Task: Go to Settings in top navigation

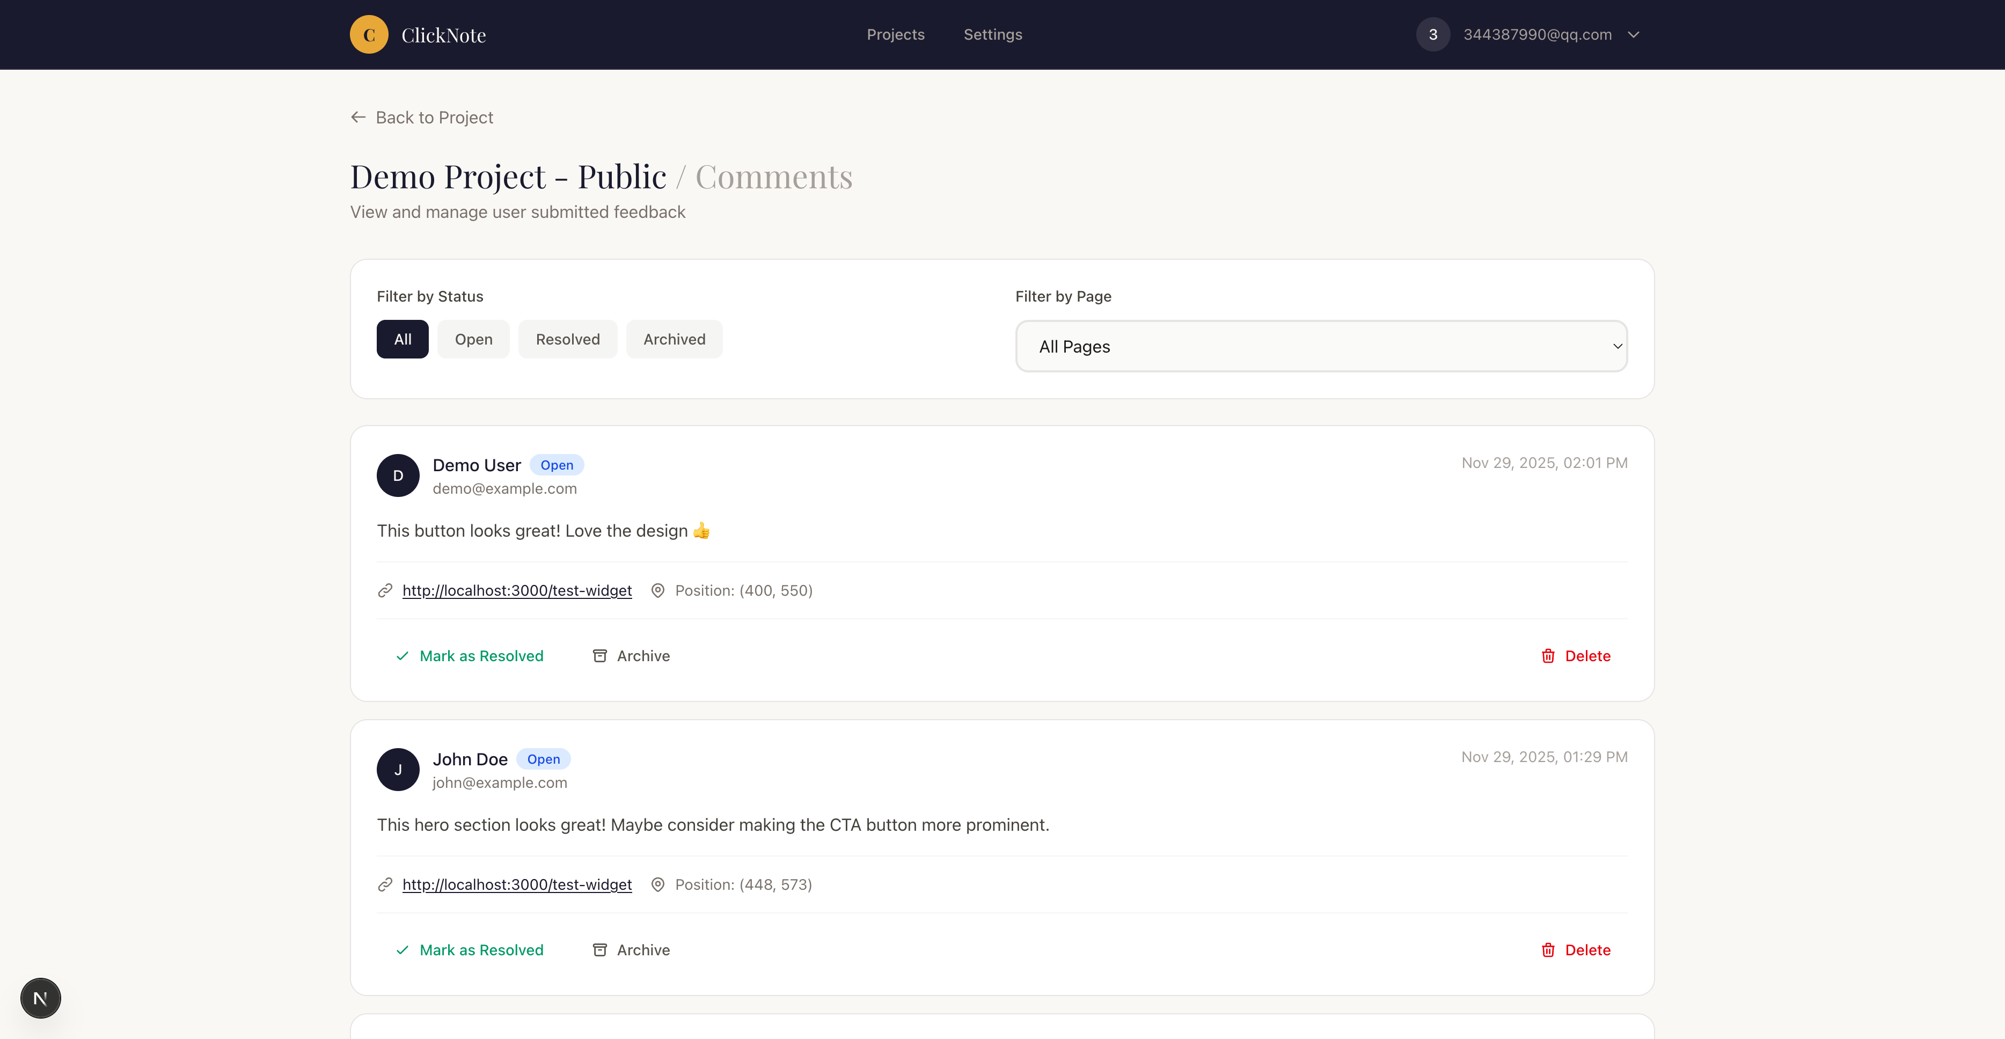Action: (x=992, y=35)
